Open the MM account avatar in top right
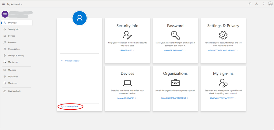274x130 pixels. point(270,4)
